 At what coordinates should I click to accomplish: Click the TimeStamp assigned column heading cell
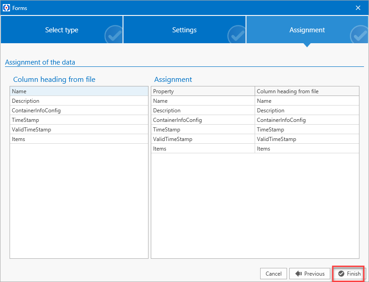point(307,130)
